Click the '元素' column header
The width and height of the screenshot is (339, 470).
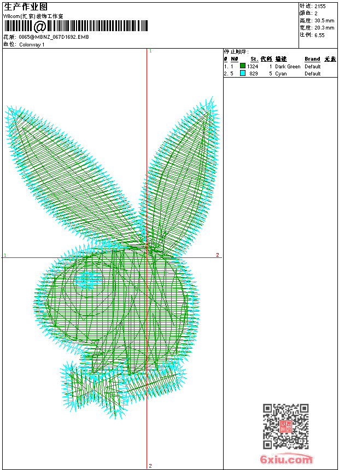pyautogui.click(x=330, y=59)
